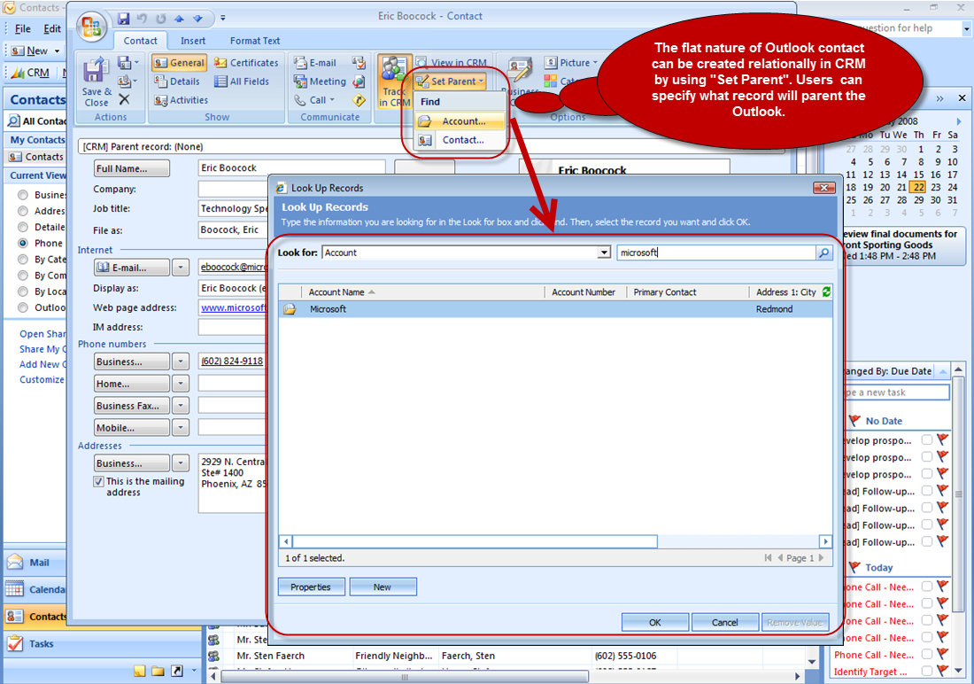
Task: Select the Phone view radio button
Action: tap(23, 243)
